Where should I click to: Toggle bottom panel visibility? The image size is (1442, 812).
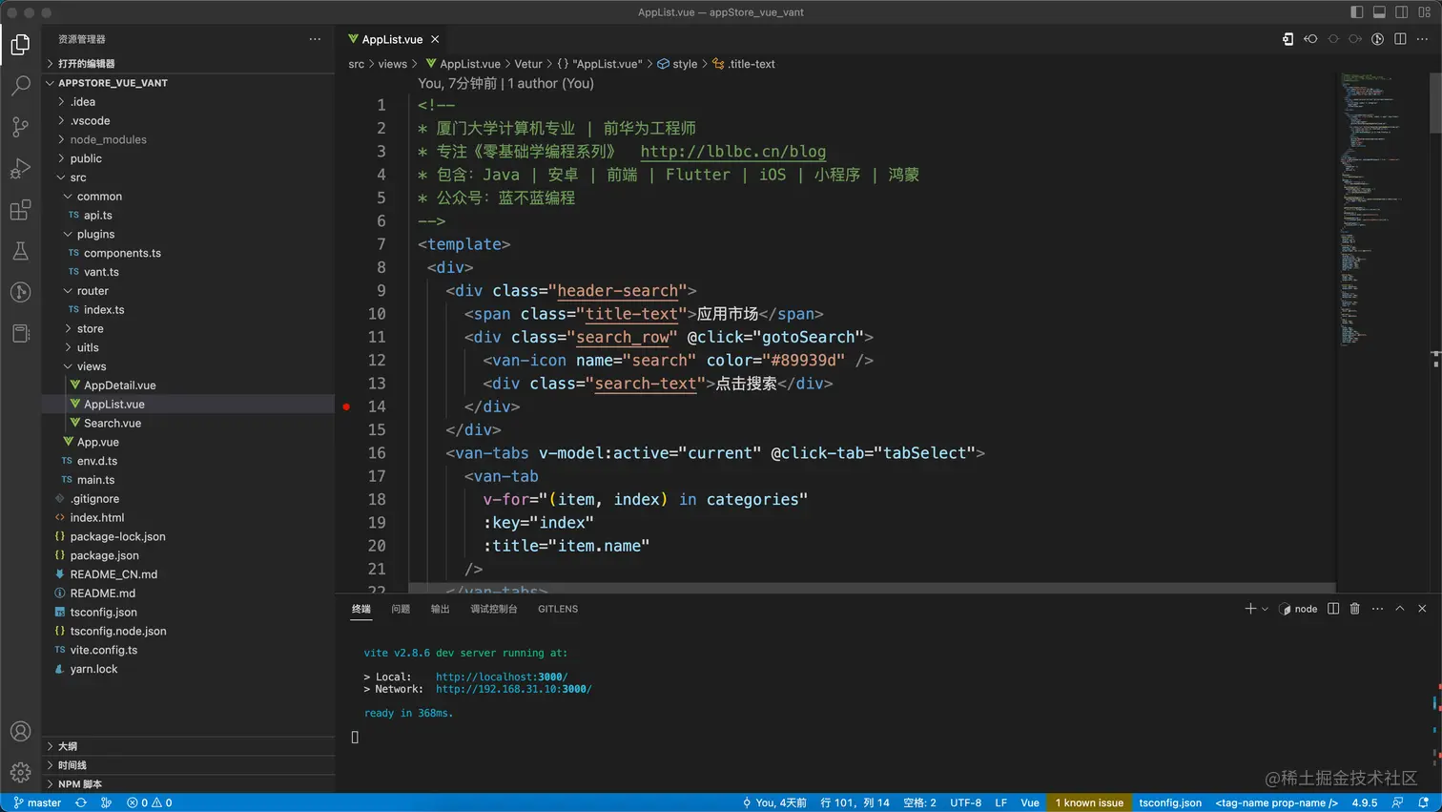1379,12
